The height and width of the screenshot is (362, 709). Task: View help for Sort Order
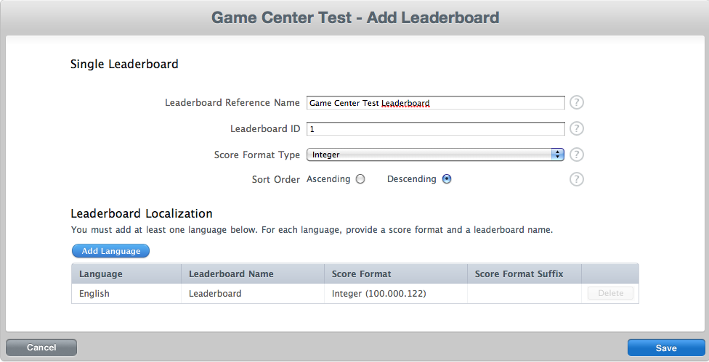click(x=576, y=179)
